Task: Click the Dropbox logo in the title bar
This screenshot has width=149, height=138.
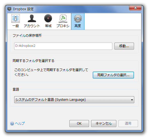Action: 9,9
